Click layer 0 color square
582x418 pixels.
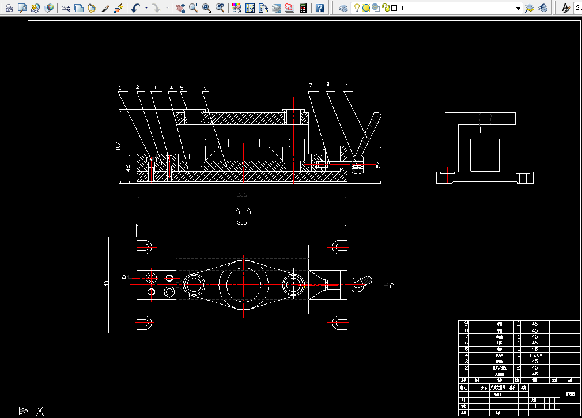click(x=394, y=8)
